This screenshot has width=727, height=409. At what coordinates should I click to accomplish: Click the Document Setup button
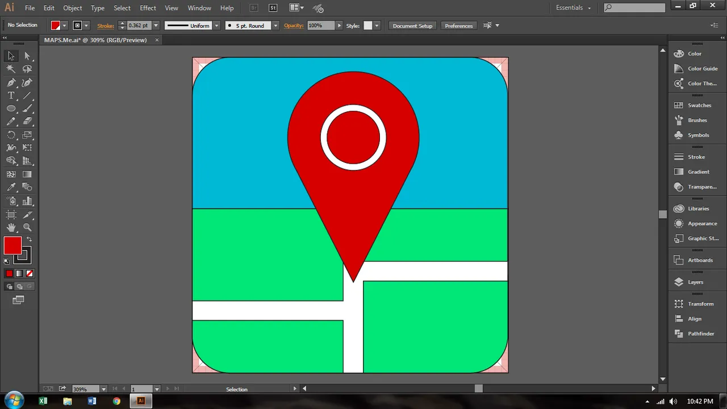point(412,26)
